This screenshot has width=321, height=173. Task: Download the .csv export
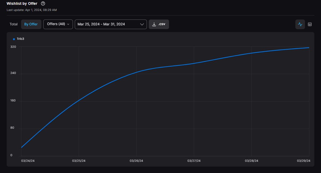pos(159,24)
